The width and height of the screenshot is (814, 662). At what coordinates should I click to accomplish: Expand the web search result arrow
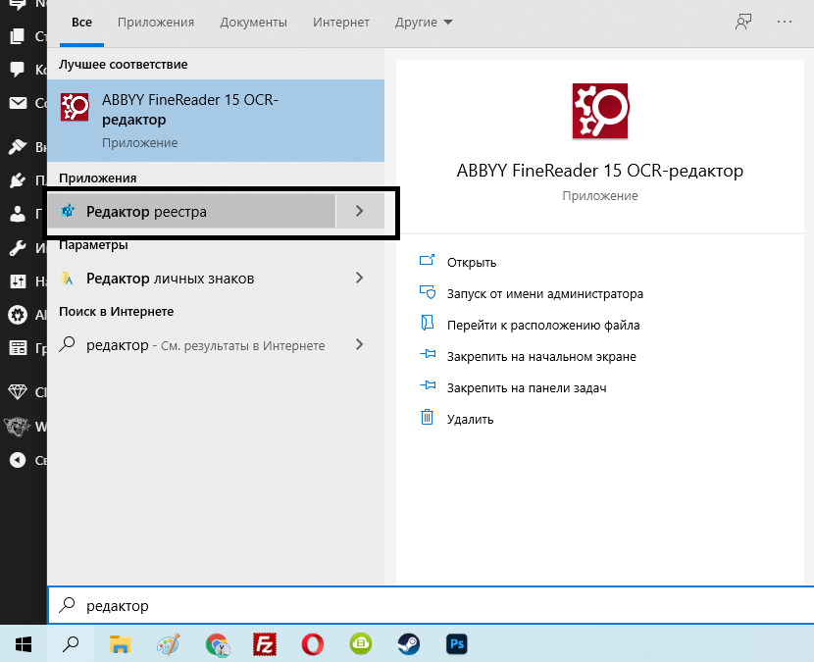pos(359,345)
